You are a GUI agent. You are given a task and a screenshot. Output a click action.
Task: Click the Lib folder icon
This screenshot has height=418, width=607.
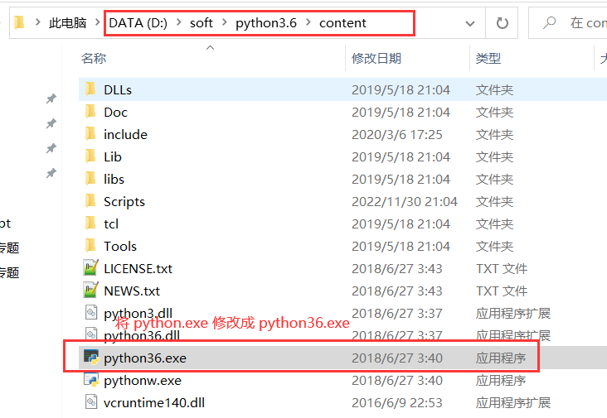pyautogui.click(x=90, y=156)
